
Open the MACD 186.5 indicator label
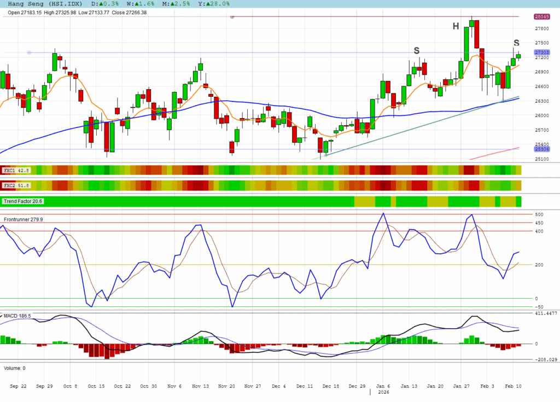17,316
